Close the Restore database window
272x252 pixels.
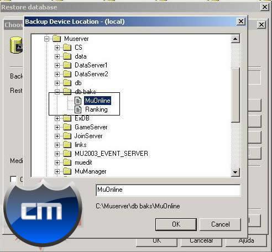point(265,7)
